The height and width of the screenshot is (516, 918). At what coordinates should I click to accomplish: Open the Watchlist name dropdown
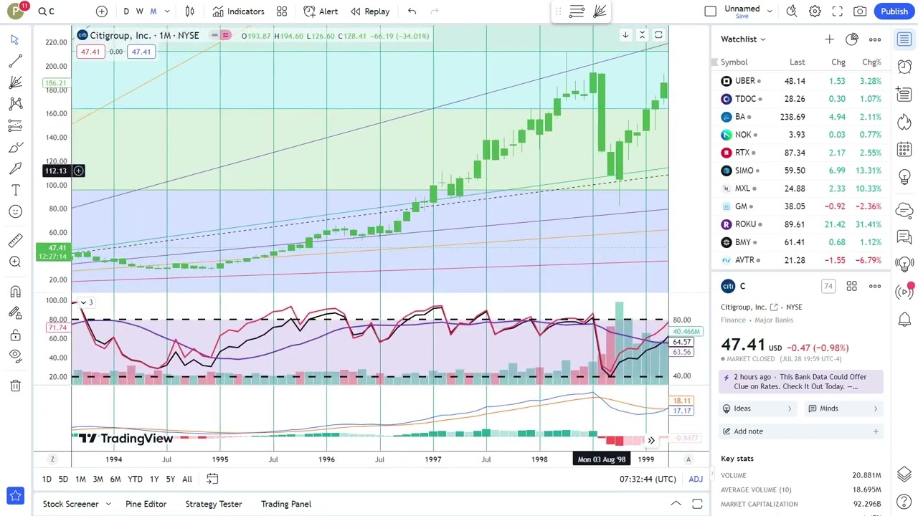click(743, 39)
